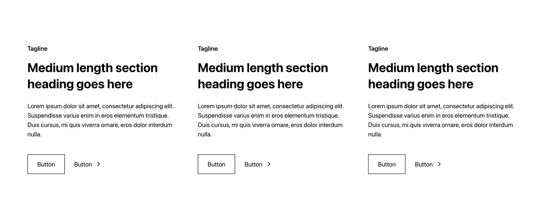Click the word "nulla." ending the right paragraph
The height and width of the screenshot is (218, 547).
(x=375, y=134)
